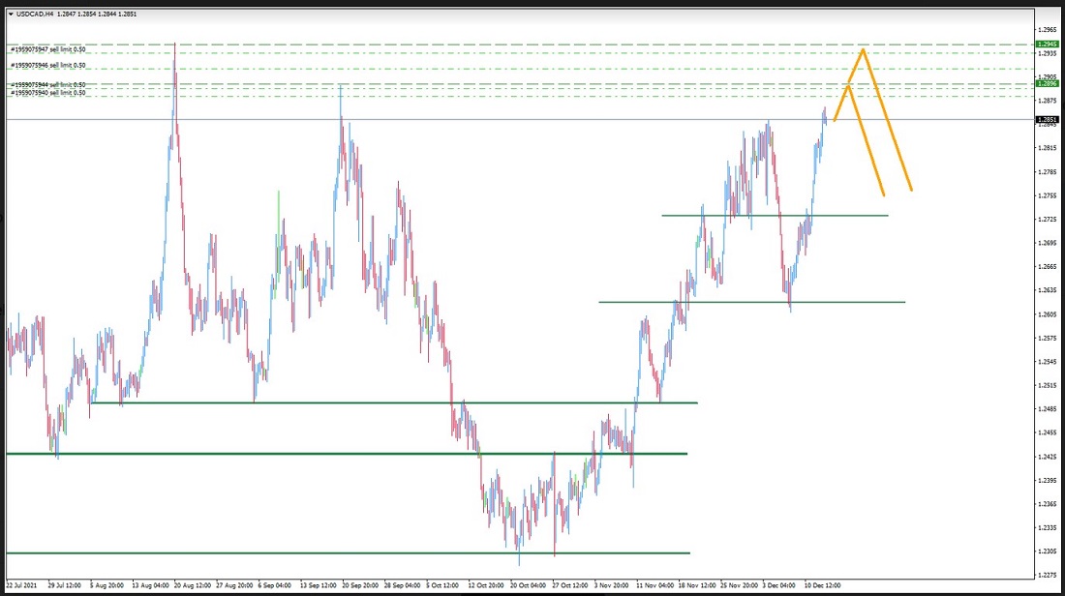The width and height of the screenshot is (1065, 596).
Task: Select the bottom support line near 1.2305
Action: click(347, 552)
